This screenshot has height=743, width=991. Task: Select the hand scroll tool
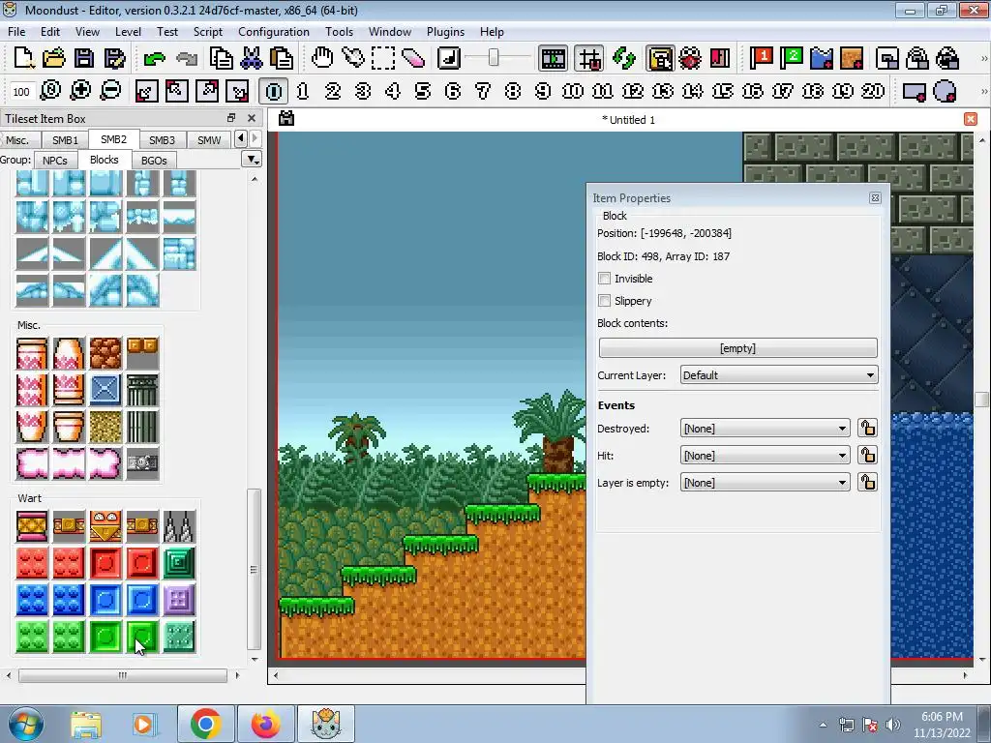(322, 58)
